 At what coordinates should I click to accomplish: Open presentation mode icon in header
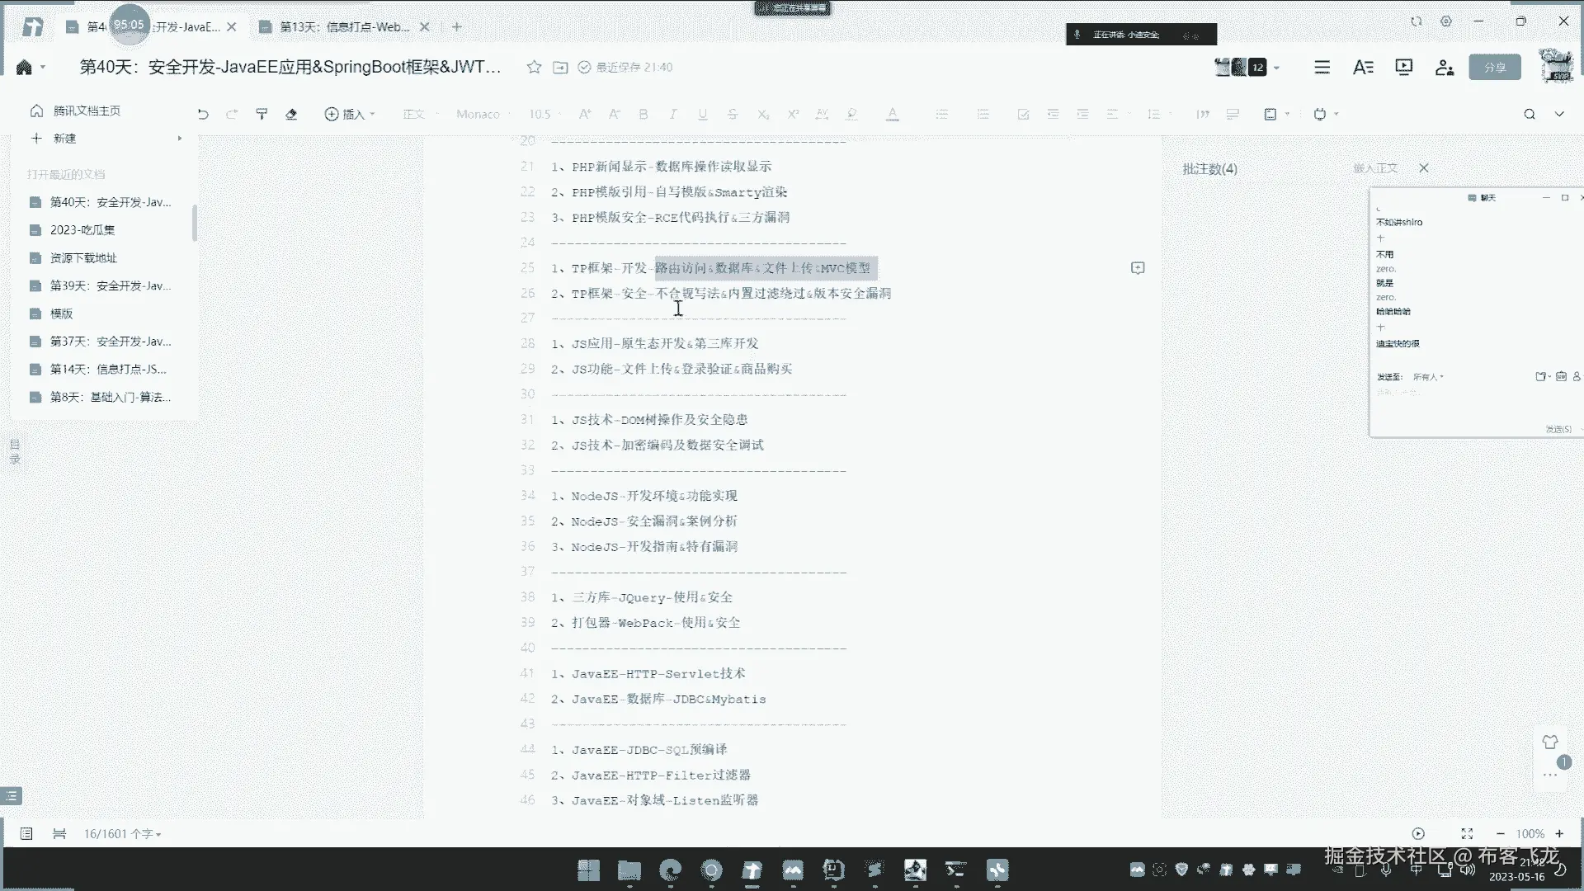pyautogui.click(x=1403, y=67)
